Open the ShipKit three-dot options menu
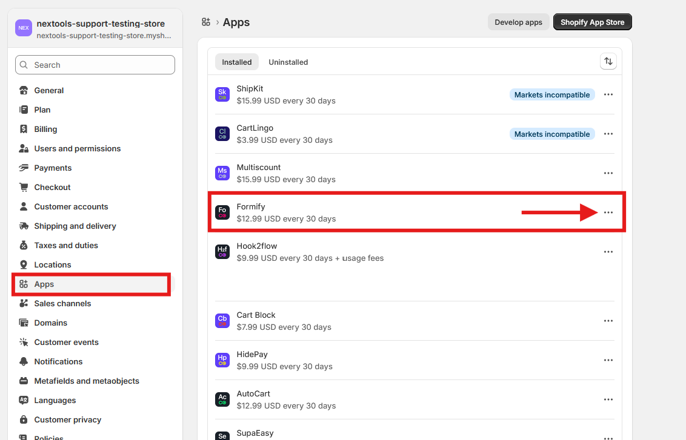The image size is (686, 440). point(608,94)
